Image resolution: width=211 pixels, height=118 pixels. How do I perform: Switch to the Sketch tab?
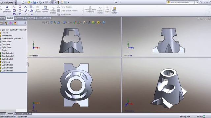(10, 18)
